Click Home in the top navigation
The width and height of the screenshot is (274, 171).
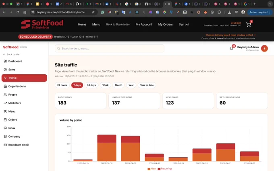point(82,25)
